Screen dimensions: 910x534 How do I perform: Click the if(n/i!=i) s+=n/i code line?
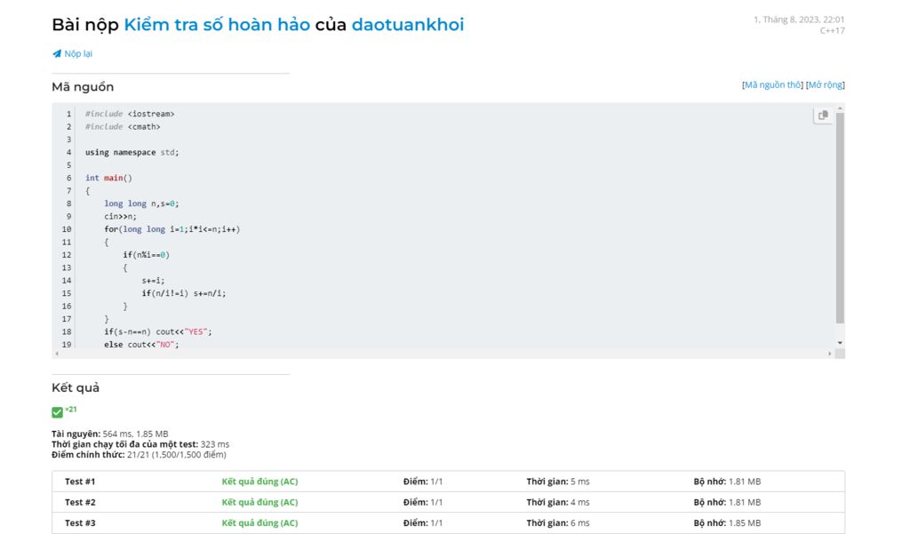(183, 293)
